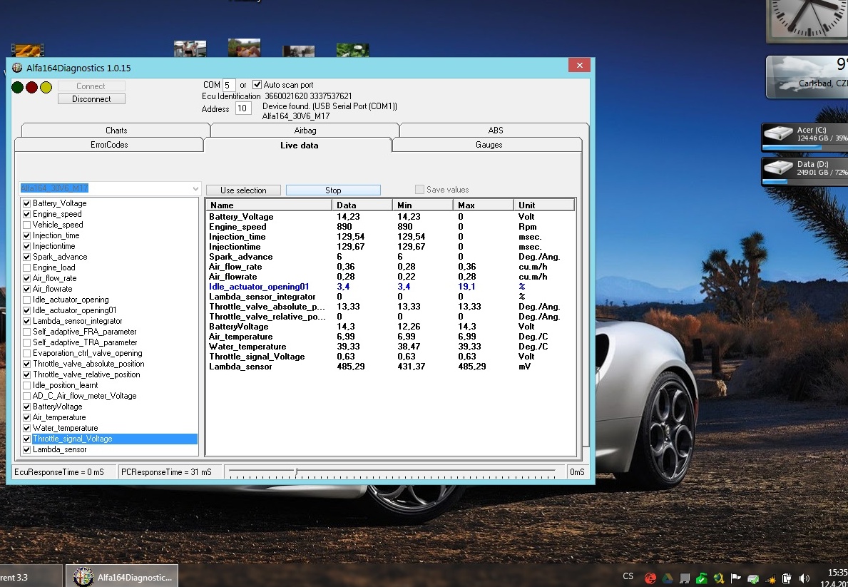Toggle the Engine_load parameter checkbox
The height and width of the screenshot is (587, 848).
[26, 267]
